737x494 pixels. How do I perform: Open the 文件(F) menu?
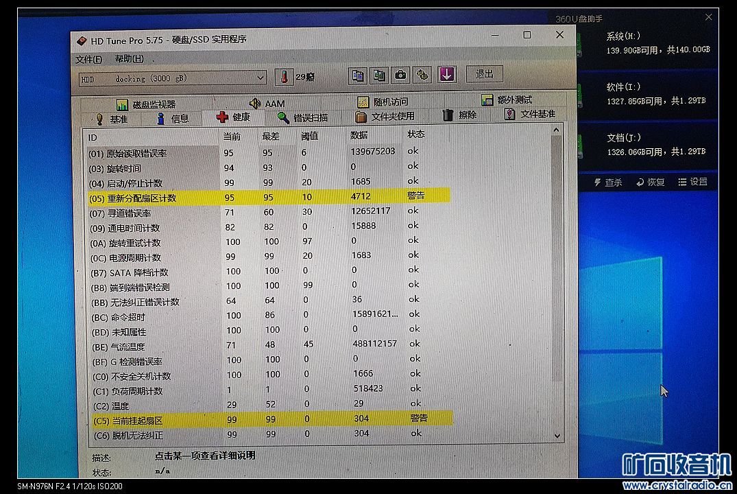(x=89, y=59)
